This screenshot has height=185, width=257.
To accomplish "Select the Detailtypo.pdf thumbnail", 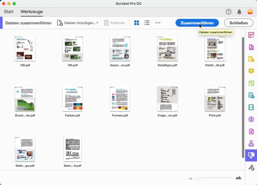I will [167, 49].
